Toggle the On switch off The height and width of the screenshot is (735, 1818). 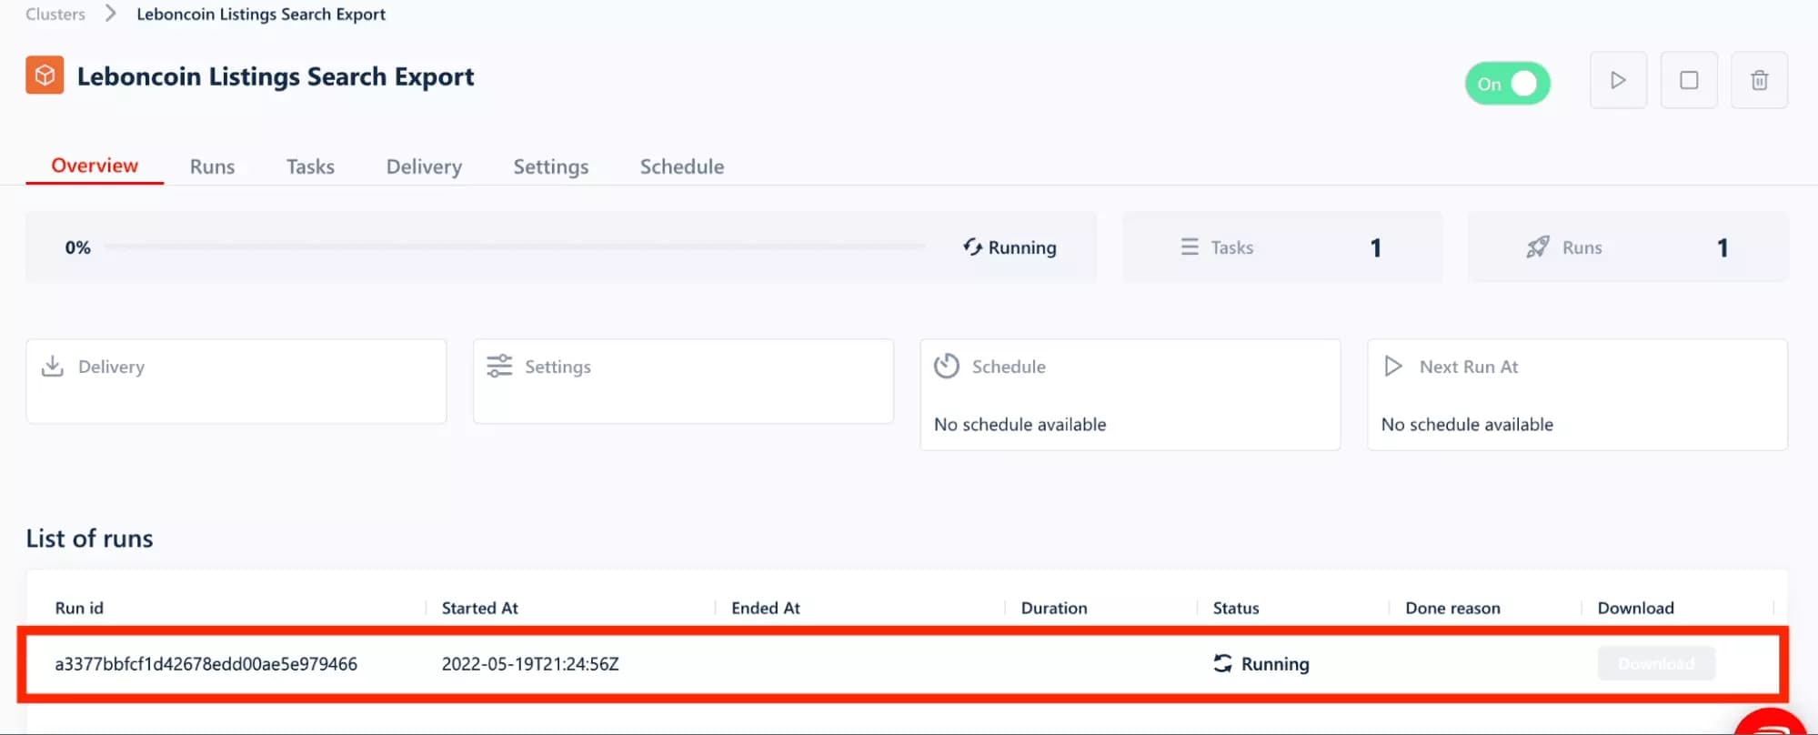tap(1507, 84)
